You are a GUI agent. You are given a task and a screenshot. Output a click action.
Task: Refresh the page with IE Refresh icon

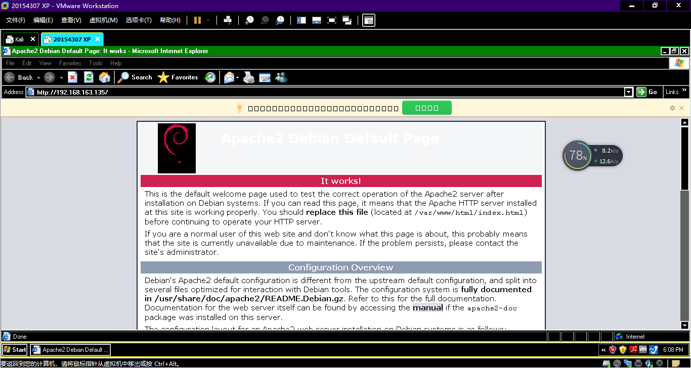(x=89, y=77)
